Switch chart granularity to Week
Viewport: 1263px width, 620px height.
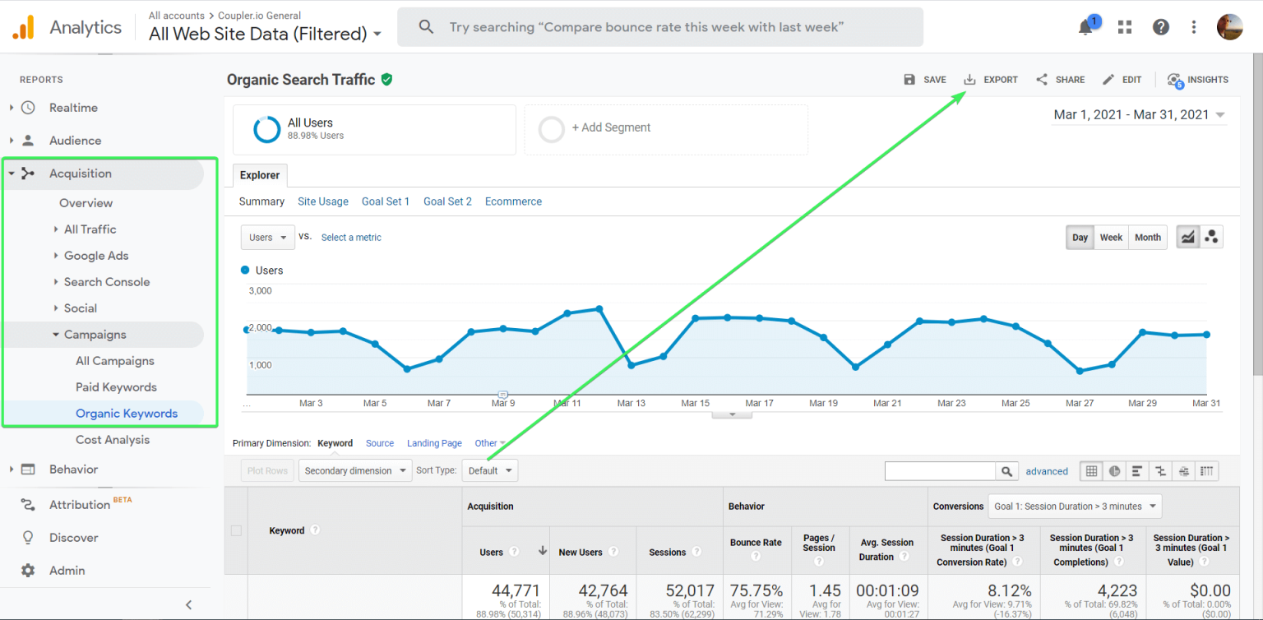1111,237
